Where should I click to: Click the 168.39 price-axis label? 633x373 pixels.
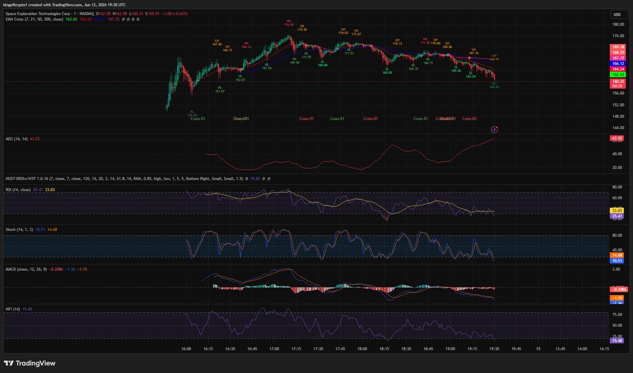pos(618,52)
